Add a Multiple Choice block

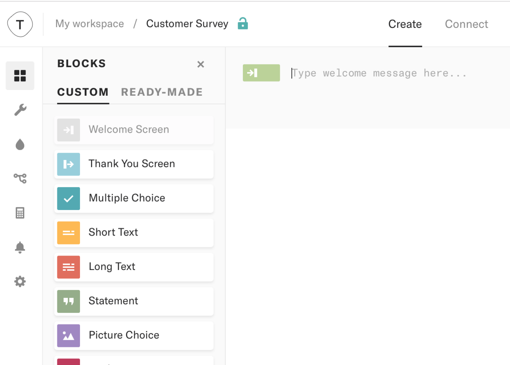click(x=134, y=199)
